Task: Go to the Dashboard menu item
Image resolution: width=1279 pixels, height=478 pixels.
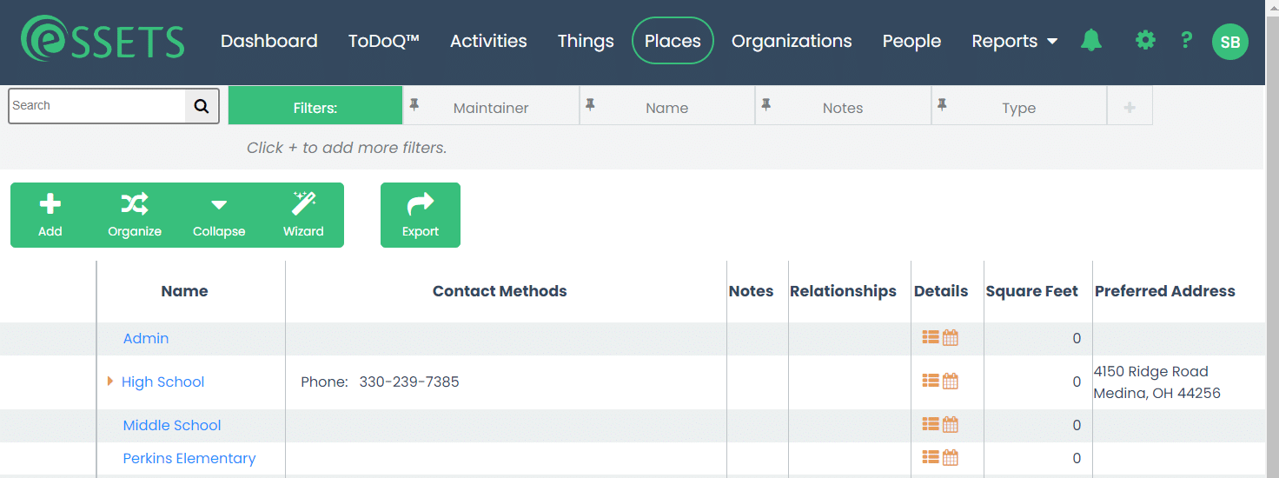Action: 268,41
